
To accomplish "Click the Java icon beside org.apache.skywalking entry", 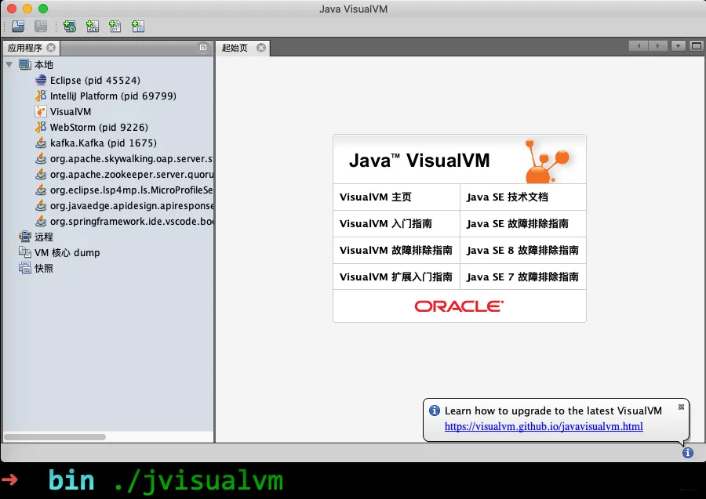I will point(41,159).
